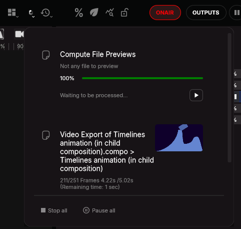Click the pause button beside OUTPUTS
The width and height of the screenshot is (241, 229).
[236, 13]
